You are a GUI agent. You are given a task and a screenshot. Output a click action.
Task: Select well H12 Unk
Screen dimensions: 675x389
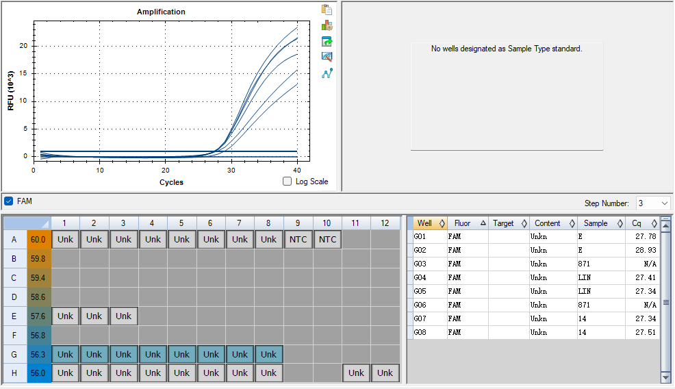(385, 373)
